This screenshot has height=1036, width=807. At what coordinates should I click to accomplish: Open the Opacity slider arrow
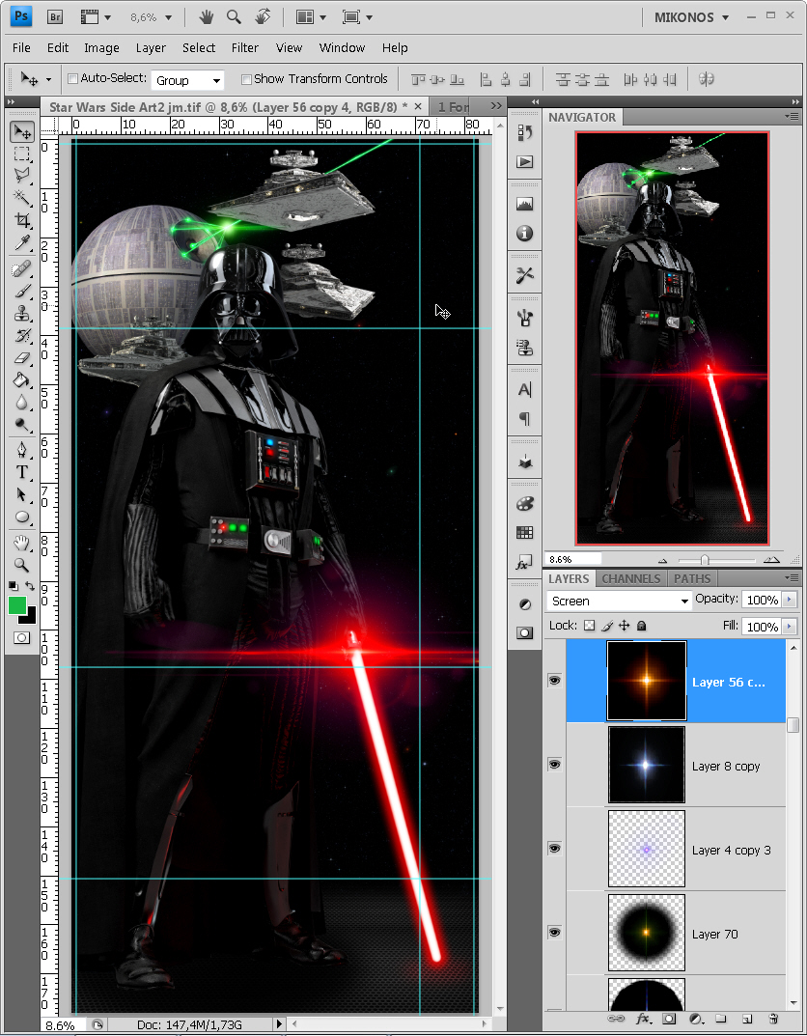(790, 600)
